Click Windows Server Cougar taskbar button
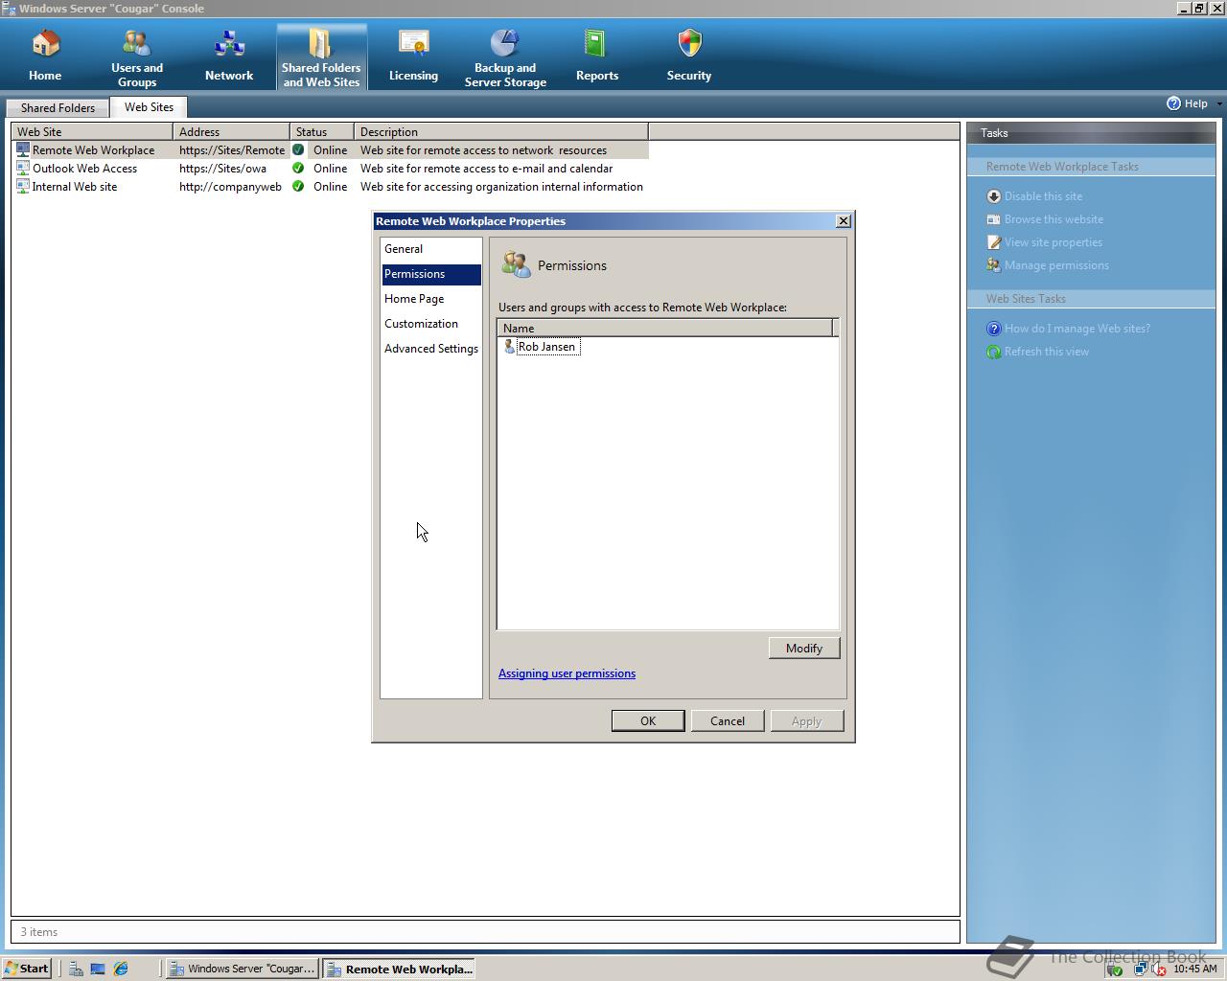The width and height of the screenshot is (1227, 981). click(x=242, y=969)
